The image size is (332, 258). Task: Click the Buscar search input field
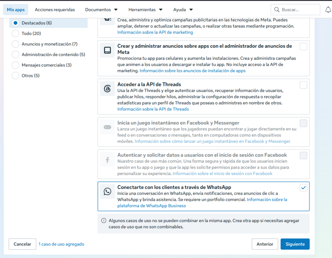tap(295, 9)
